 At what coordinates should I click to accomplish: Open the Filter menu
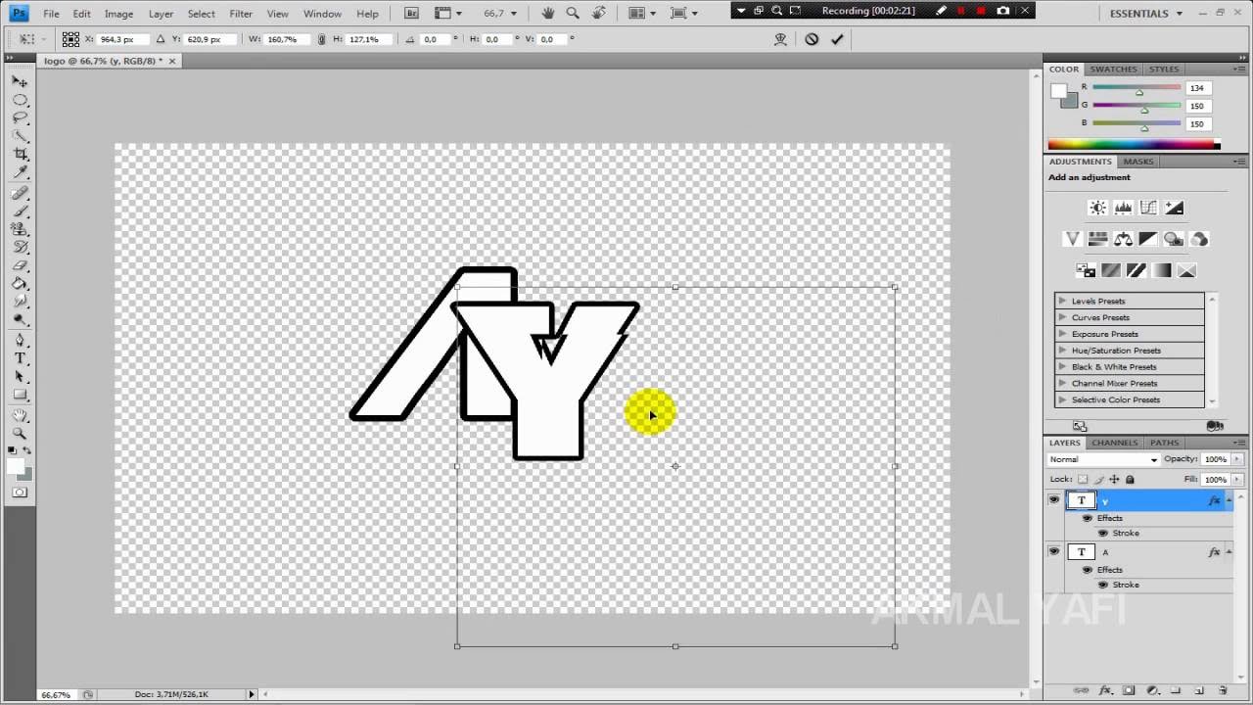pyautogui.click(x=241, y=14)
